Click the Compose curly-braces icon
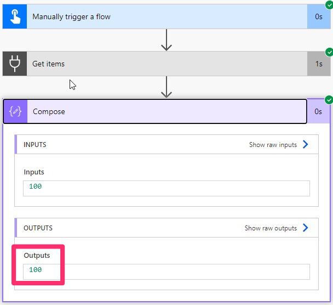Screen dimensions: 333x305 pos(15,111)
